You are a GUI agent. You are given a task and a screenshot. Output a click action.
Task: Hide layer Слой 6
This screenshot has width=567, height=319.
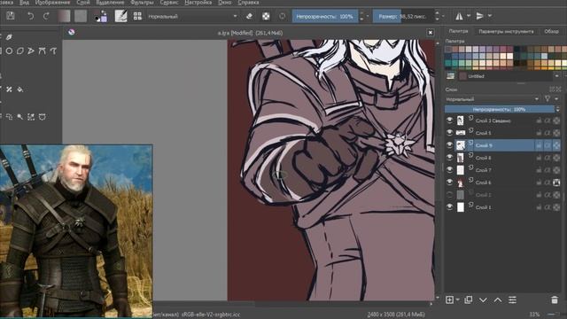click(449, 182)
